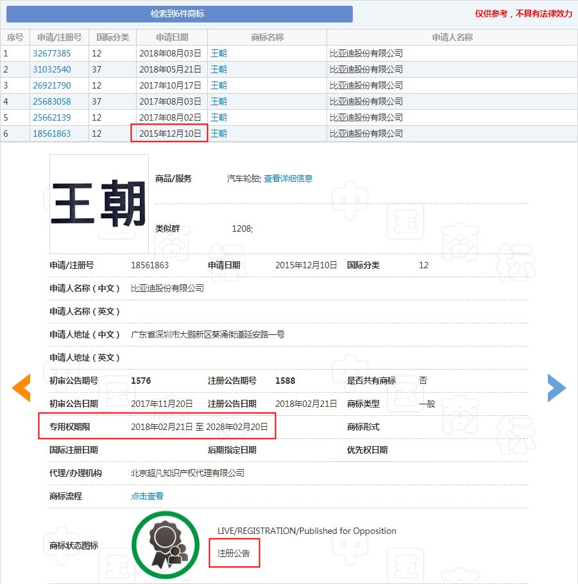Click applicant 比亚迪股份有限公司 in table row 1

pos(366,53)
